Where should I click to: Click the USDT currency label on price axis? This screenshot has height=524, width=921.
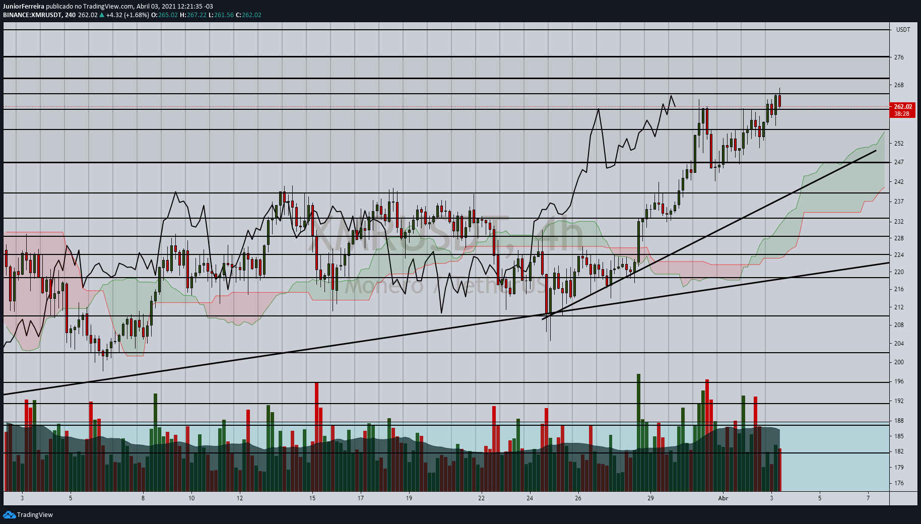click(x=903, y=30)
